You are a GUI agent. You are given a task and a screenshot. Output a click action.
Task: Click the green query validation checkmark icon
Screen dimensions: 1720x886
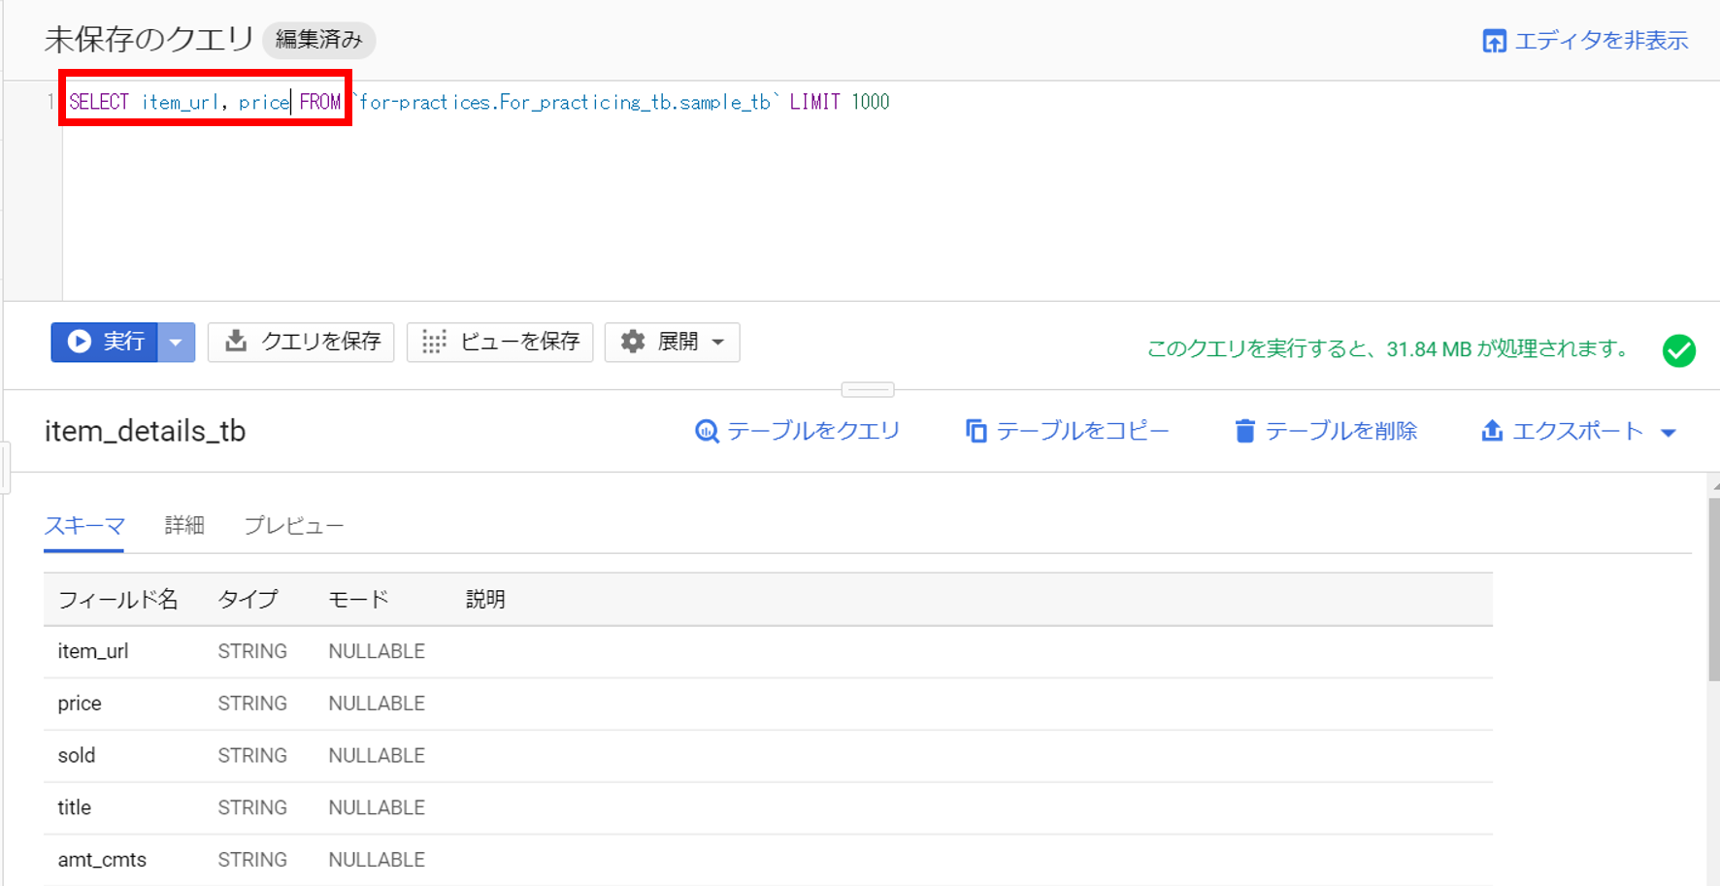(x=1679, y=350)
